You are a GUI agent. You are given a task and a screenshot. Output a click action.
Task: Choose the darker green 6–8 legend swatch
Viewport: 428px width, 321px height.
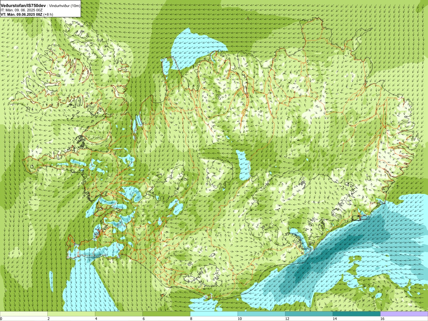pos(167,314)
